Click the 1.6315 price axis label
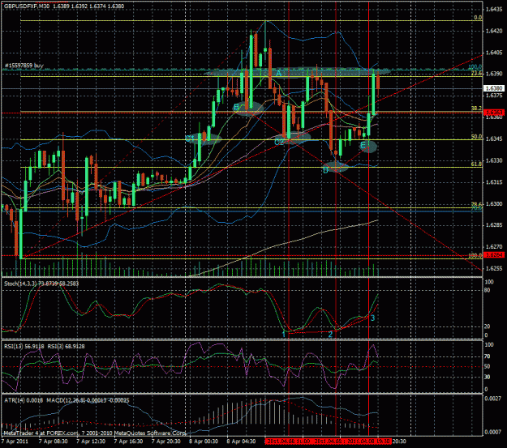507x448 pixels. point(494,182)
